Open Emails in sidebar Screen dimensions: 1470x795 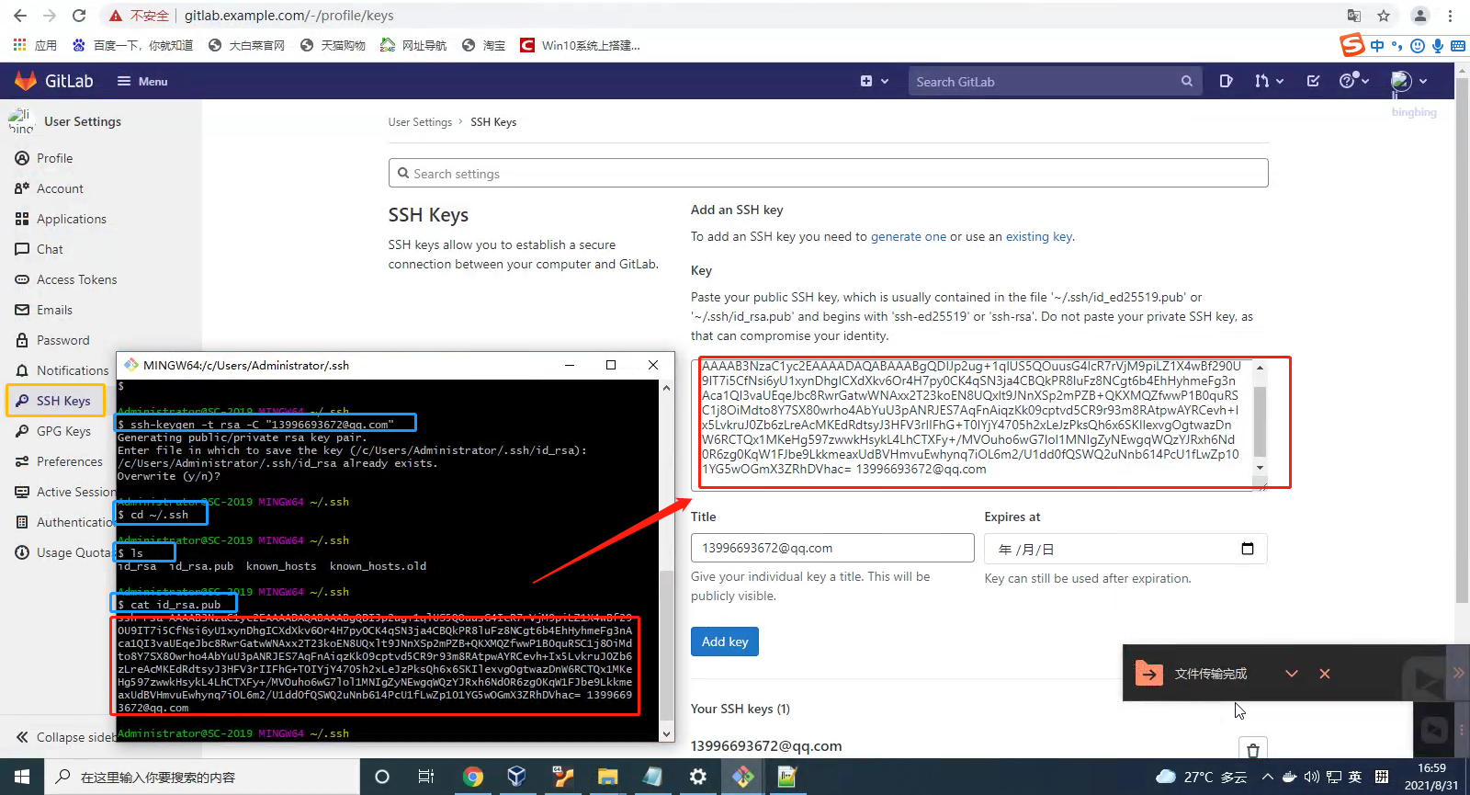point(54,310)
